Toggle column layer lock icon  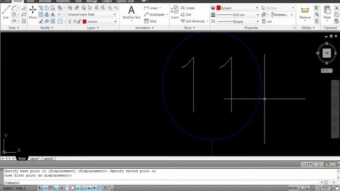79,21
